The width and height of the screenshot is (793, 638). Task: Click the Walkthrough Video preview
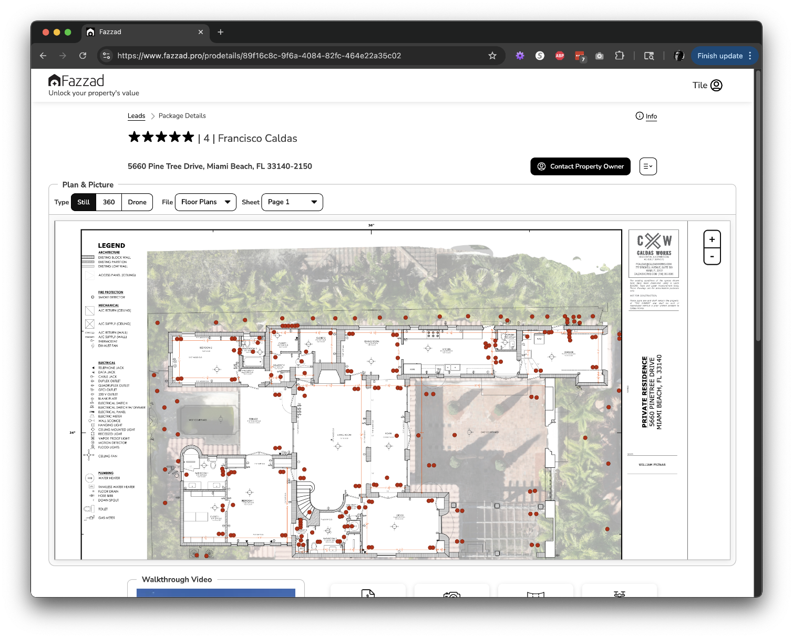[216, 593]
